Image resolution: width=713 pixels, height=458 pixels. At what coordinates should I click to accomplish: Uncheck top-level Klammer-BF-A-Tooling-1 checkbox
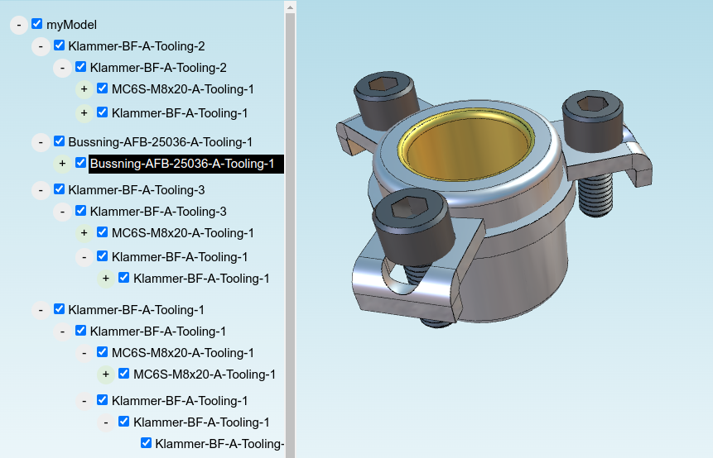point(59,309)
